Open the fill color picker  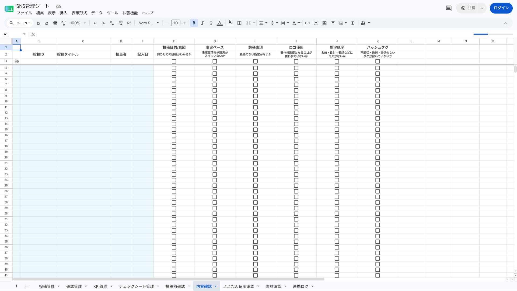tap(230, 23)
